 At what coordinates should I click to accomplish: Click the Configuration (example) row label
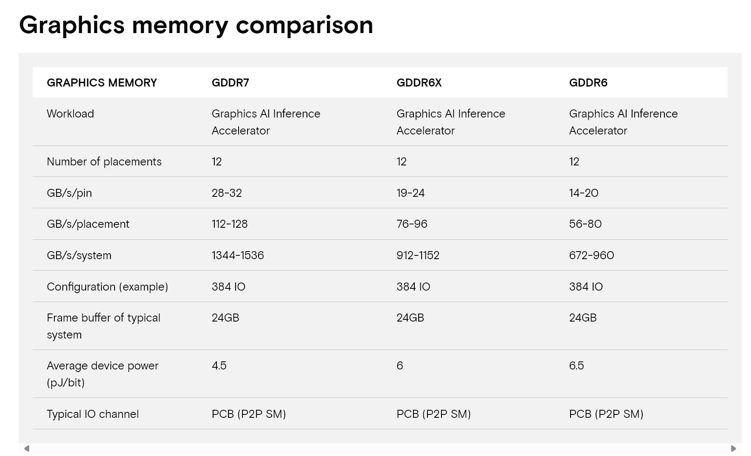[x=107, y=287]
